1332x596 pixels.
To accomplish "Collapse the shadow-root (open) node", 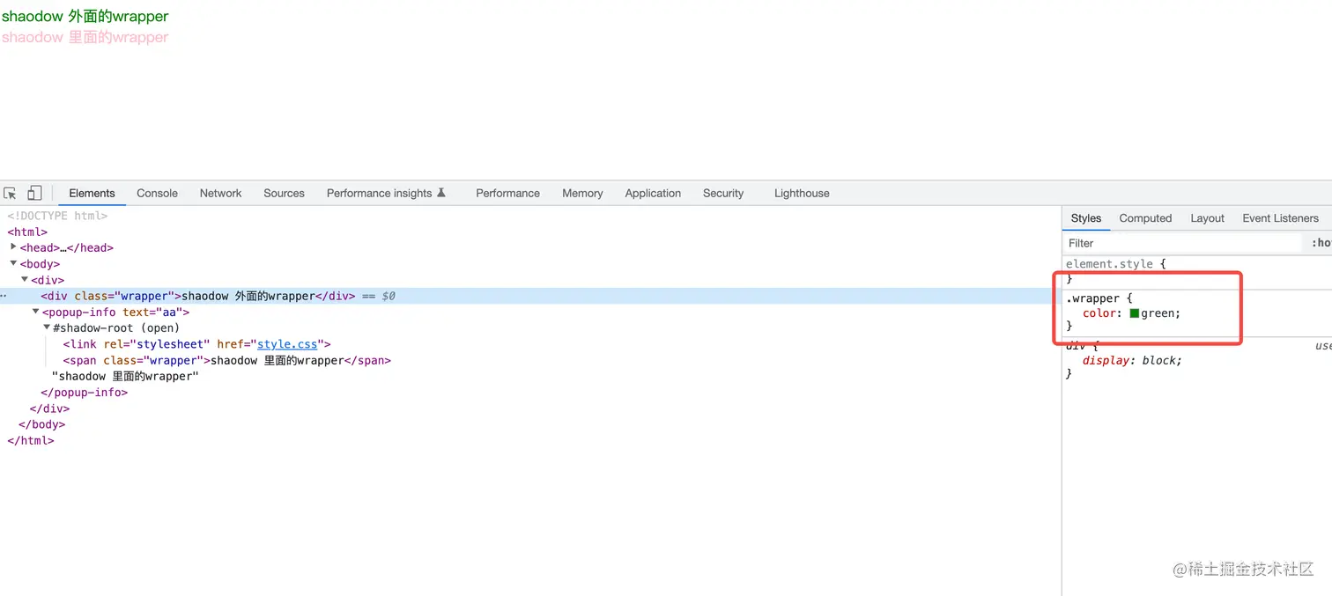I will pos(47,327).
